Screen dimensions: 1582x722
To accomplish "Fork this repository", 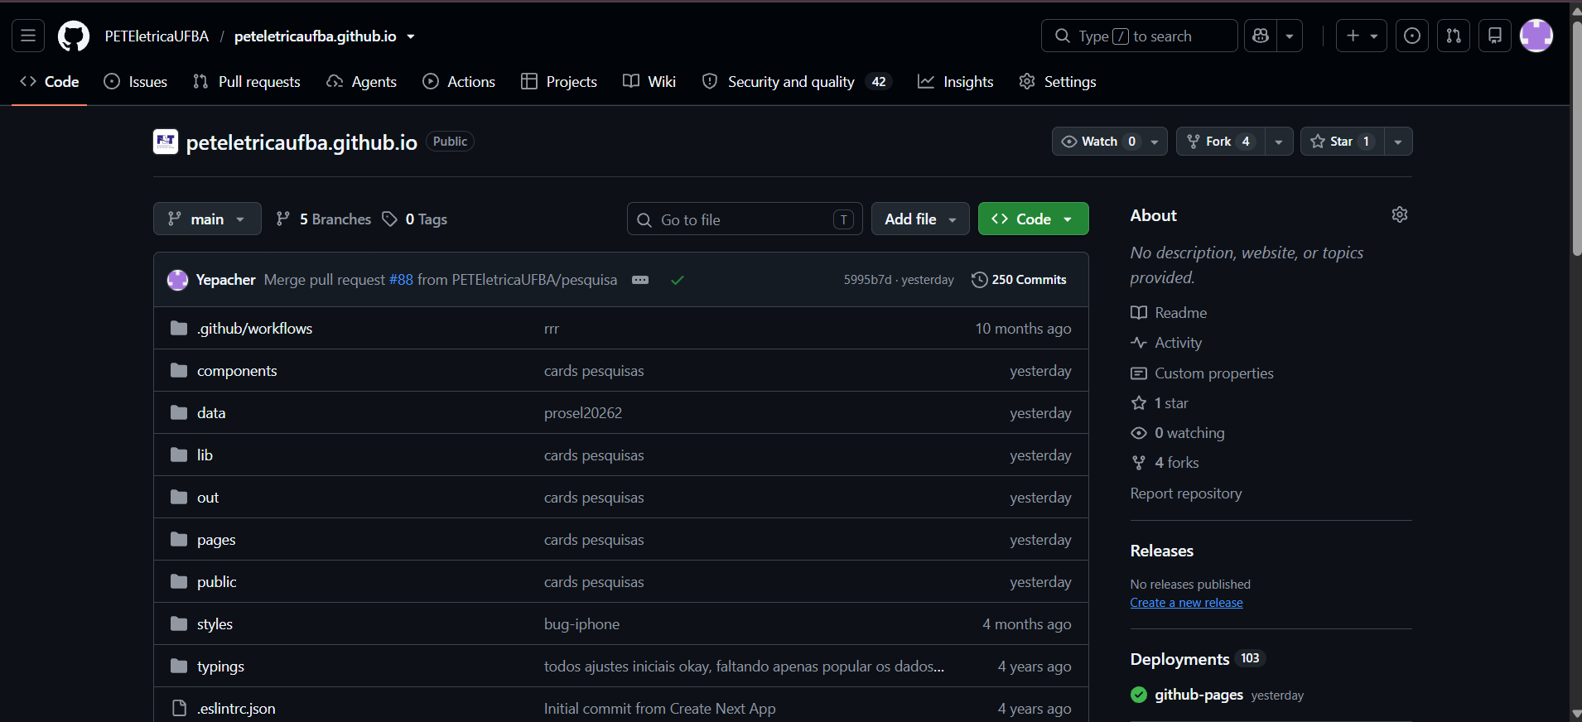I will (x=1220, y=142).
